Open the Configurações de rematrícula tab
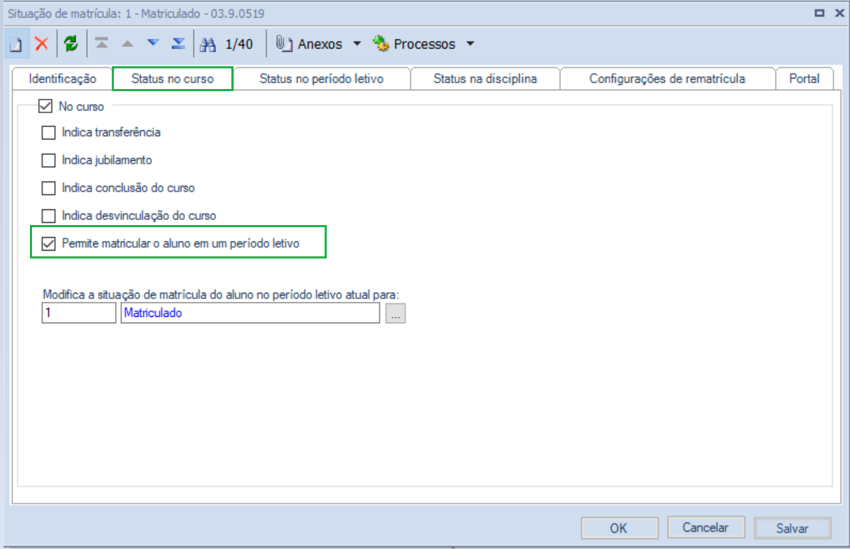This screenshot has height=549, width=850. [667, 78]
